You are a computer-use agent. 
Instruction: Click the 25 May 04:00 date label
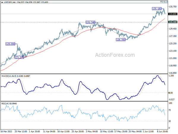[x=135, y=131]
